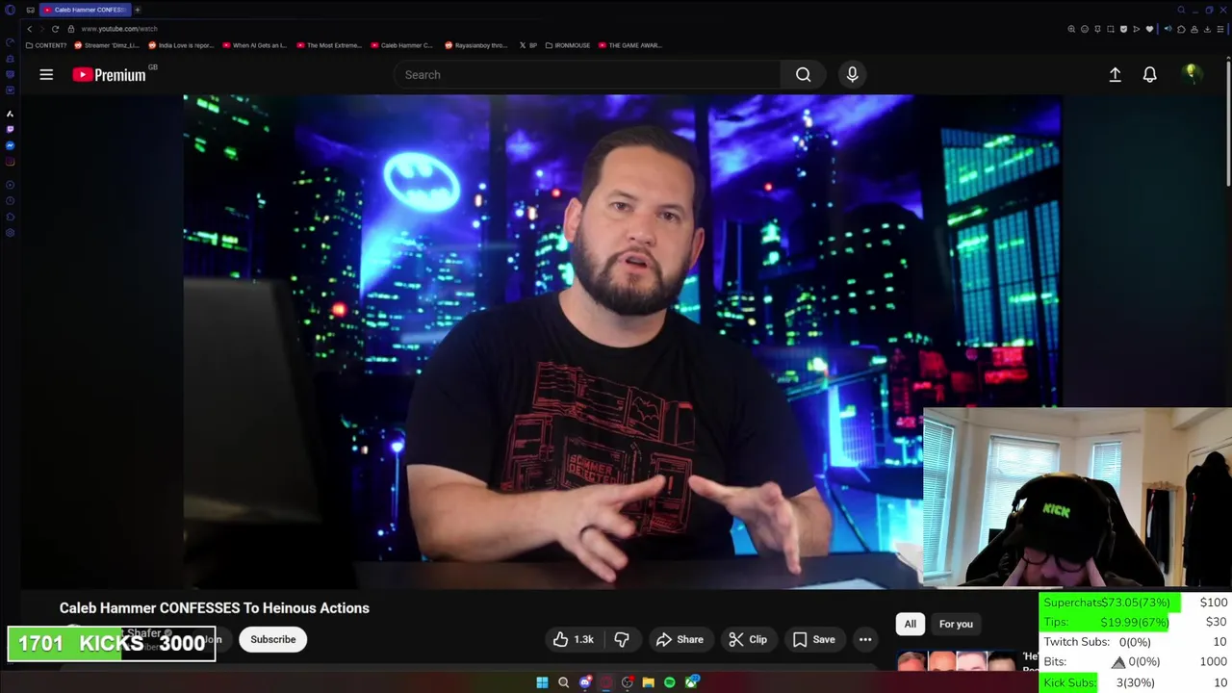Viewport: 1232px width, 693px height.
Task: Open the X 'BP' bookmark
Action: click(527, 45)
